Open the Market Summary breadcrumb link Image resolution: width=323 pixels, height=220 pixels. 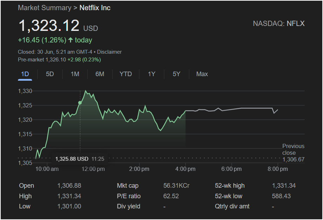coord(44,8)
